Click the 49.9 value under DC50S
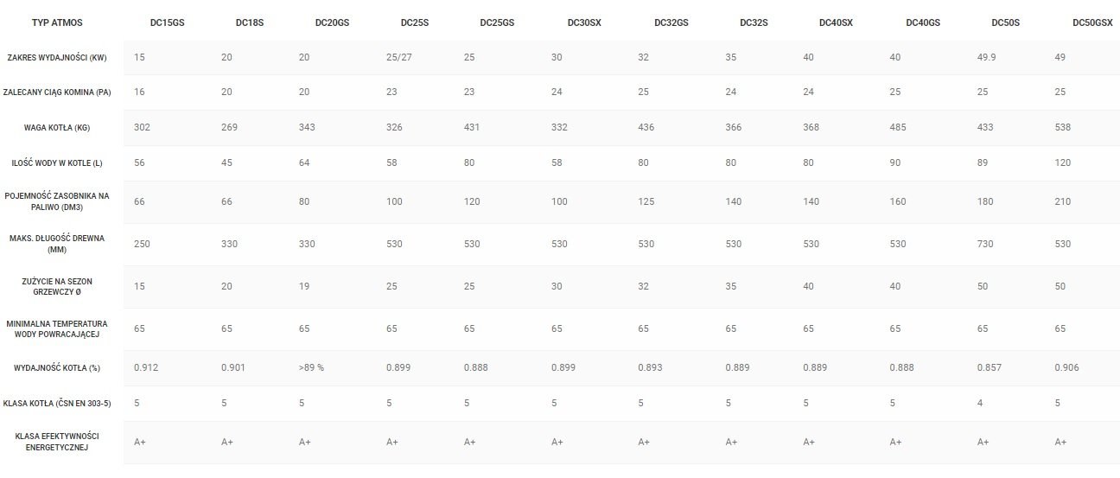This screenshot has width=1120, height=478. tap(985, 57)
